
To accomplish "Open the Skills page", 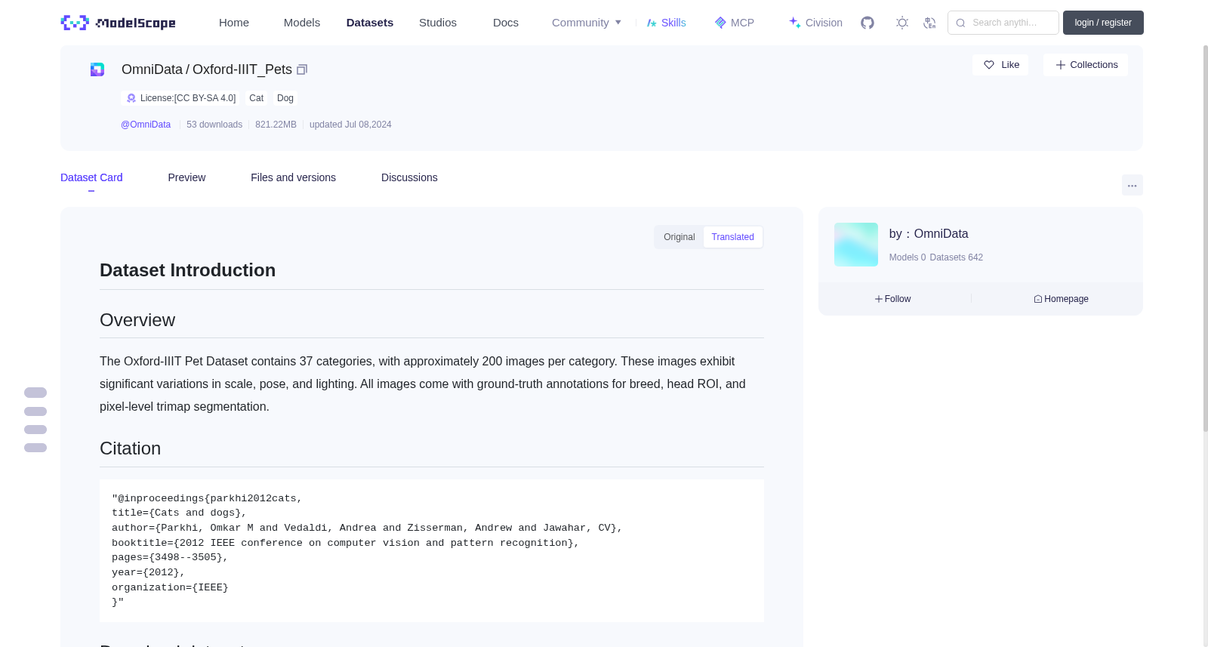I will tap(666, 23).
